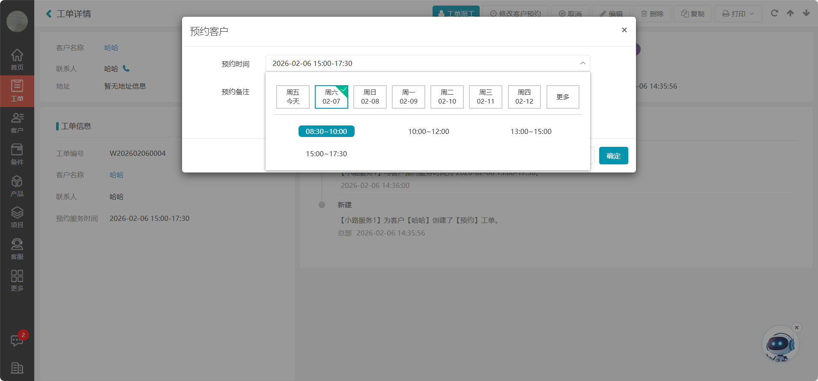Open the 更多 dates option

pos(563,97)
